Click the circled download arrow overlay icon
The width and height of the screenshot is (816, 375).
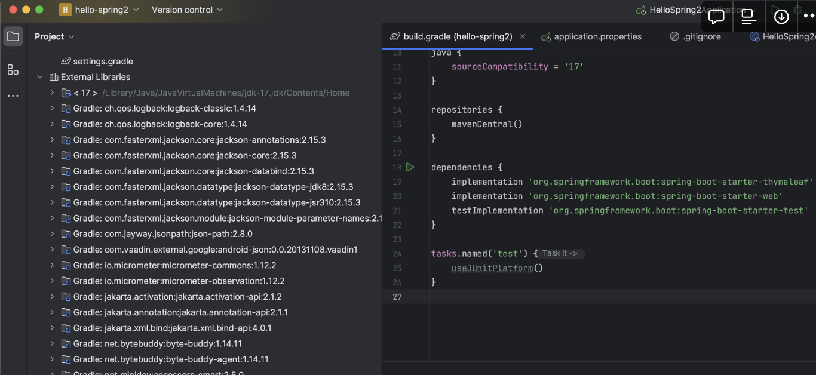[x=781, y=17]
